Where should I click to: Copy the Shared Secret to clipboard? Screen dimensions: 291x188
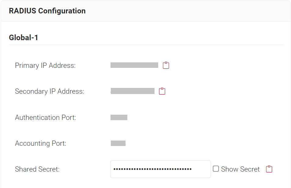(x=269, y=169)
